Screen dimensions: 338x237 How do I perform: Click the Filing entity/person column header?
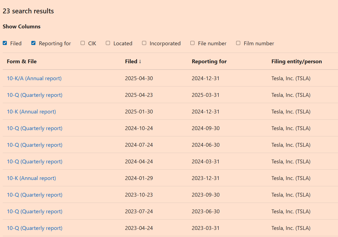click(296, 61)
